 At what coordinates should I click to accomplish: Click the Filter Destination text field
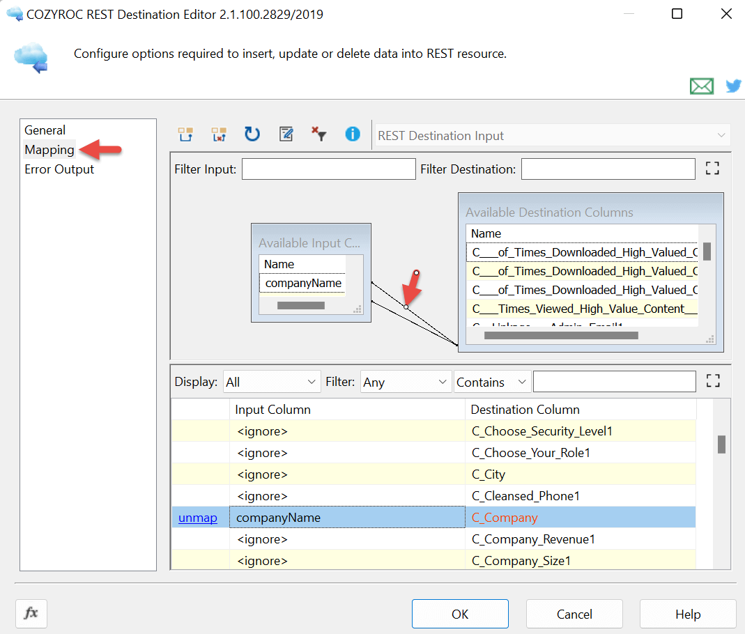tap(608, 169)
